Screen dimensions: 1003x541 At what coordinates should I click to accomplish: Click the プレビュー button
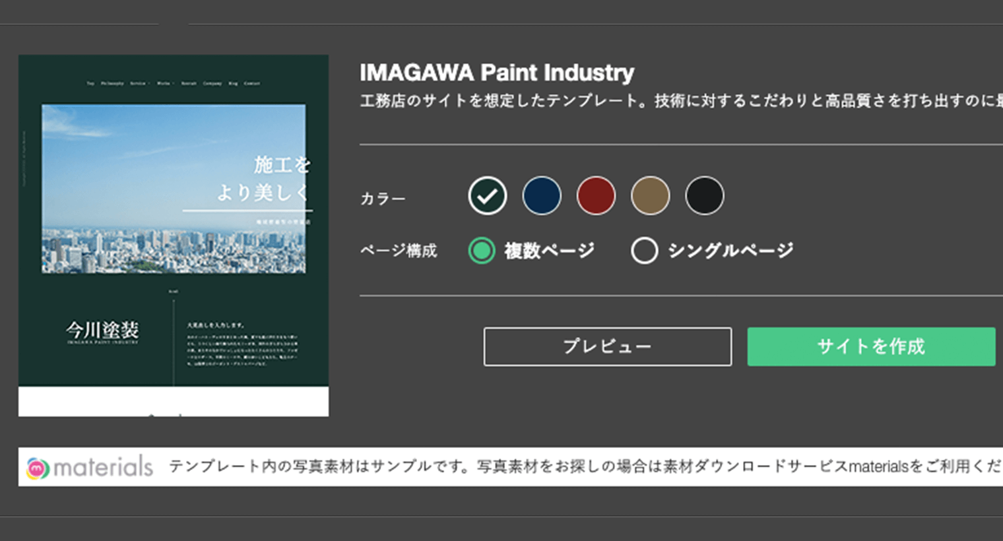pyautogui.click(x=607, y=346)
